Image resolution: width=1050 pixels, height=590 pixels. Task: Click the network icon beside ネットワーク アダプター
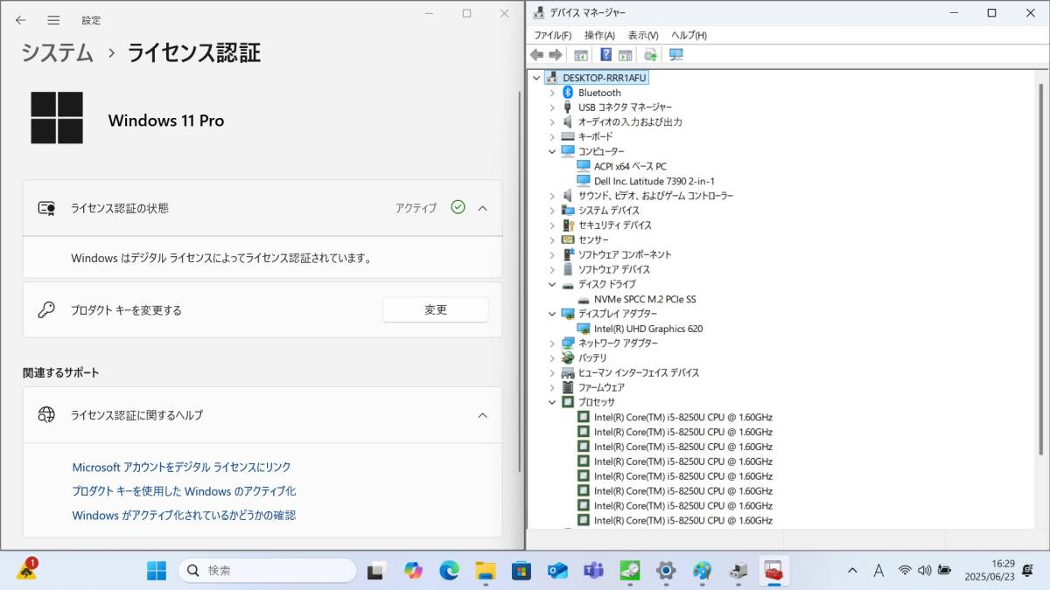pos(568,344)
